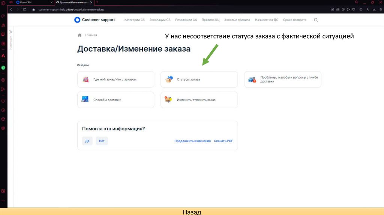Open the Способы доставки section
The image size is (384, 215).
(115, 100)
